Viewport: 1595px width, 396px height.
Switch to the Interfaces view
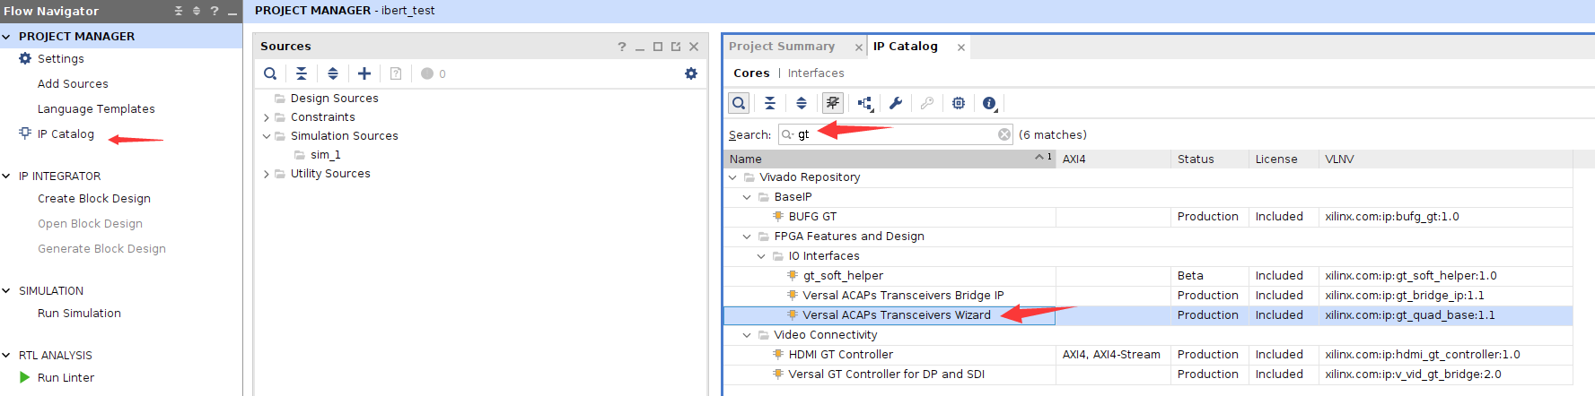(x=816, y=73)
